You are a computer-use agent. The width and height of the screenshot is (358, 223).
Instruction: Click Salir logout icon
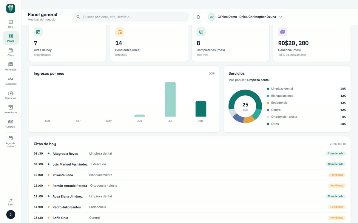pos(10,200)
